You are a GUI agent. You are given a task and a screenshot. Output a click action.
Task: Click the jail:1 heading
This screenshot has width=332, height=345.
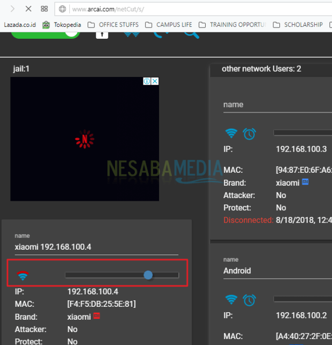[21, 69]
